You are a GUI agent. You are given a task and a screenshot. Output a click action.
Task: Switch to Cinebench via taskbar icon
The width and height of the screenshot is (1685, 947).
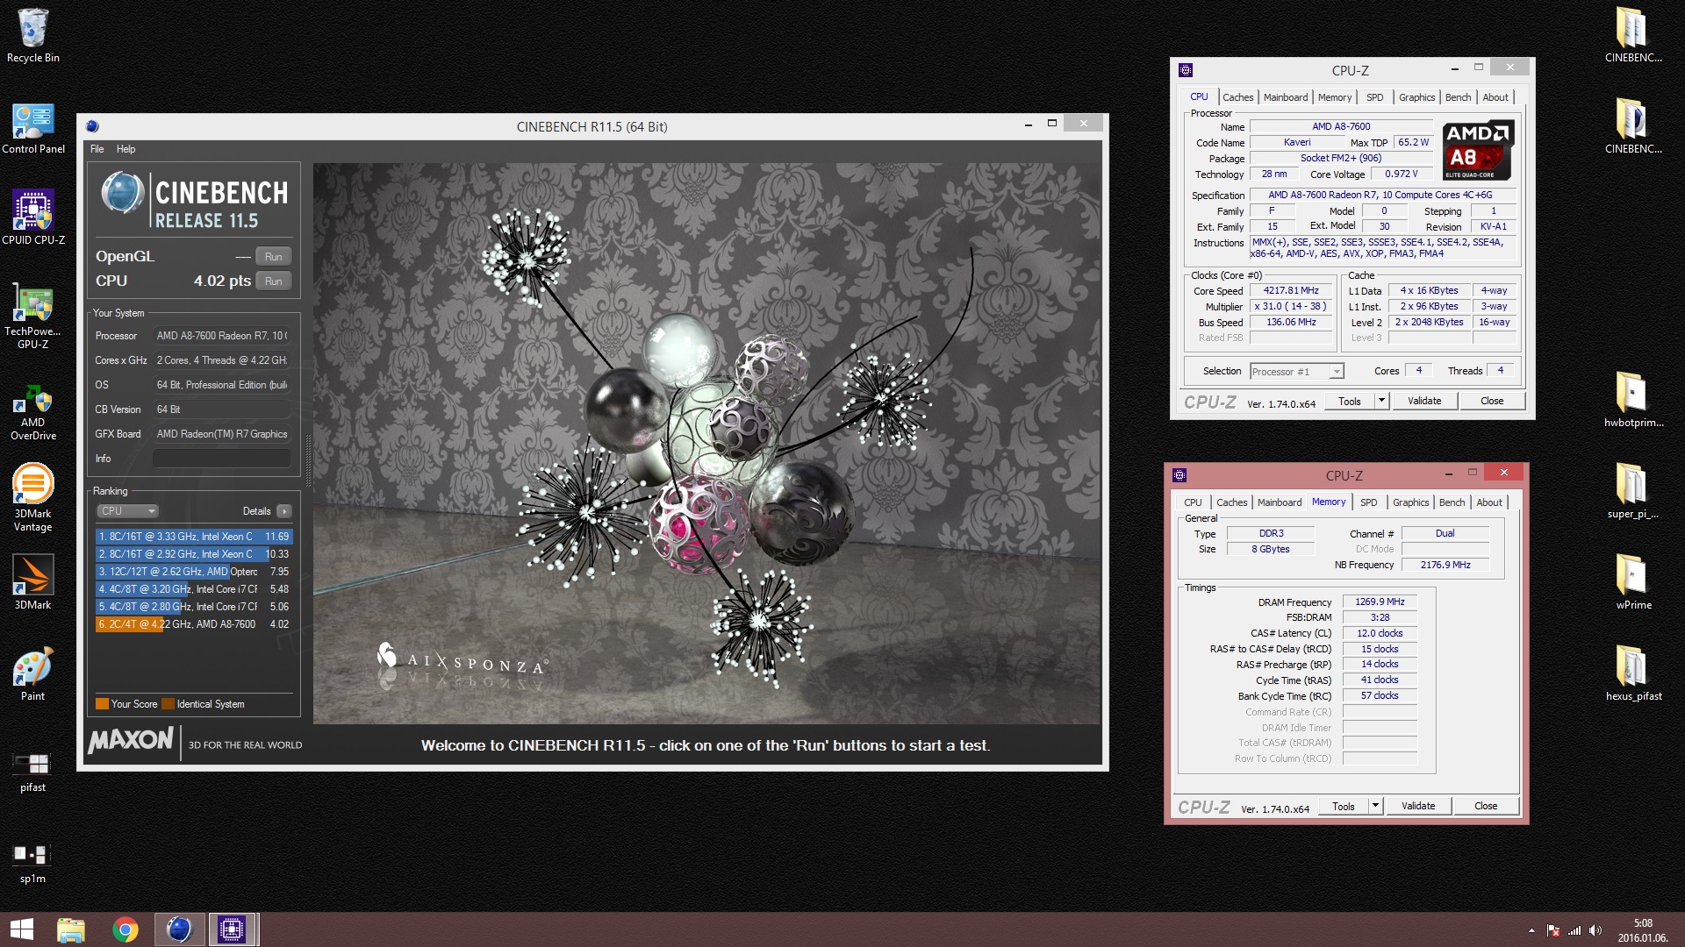(x=179, y=929)
